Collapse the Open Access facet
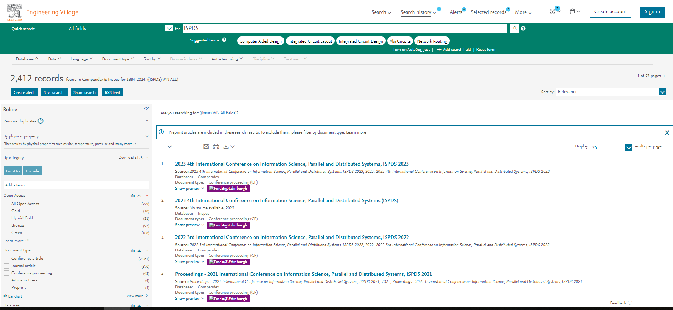673x310 pixels. tap(147, 196)
